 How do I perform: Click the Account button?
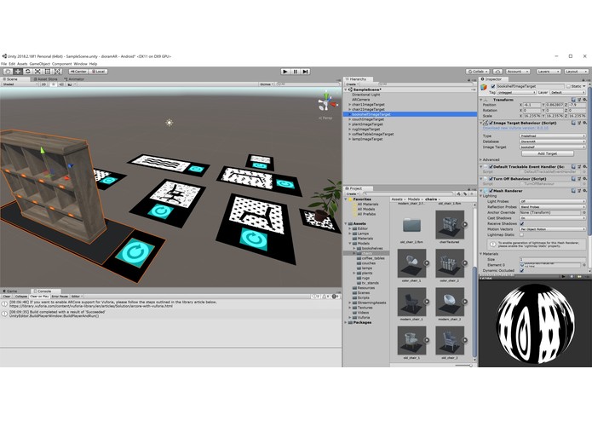point(517,72)
